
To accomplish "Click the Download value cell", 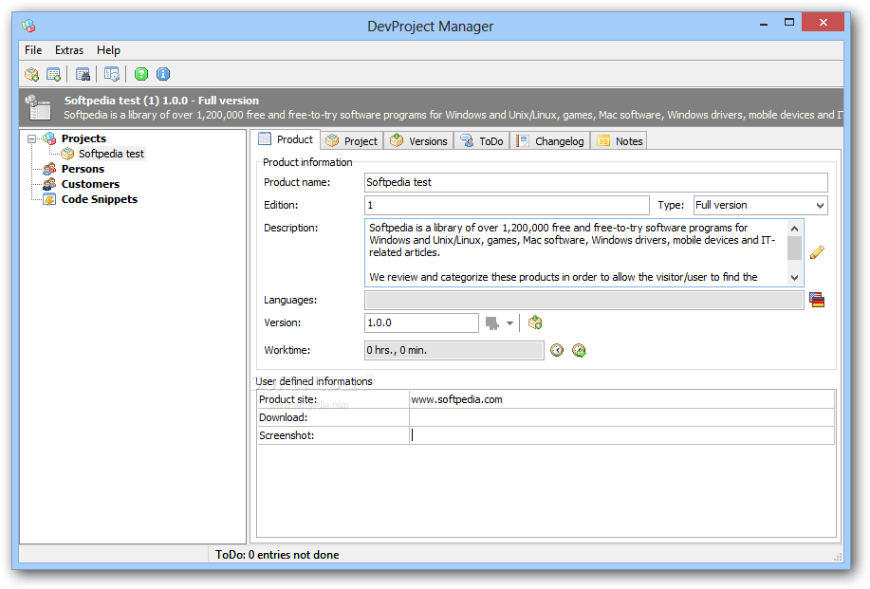I will [621, 417].
